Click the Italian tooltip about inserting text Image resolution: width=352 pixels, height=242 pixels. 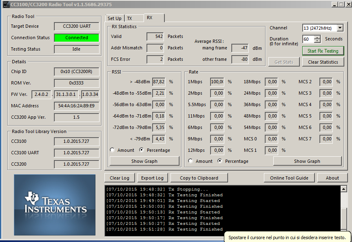(x=287, y=237)
